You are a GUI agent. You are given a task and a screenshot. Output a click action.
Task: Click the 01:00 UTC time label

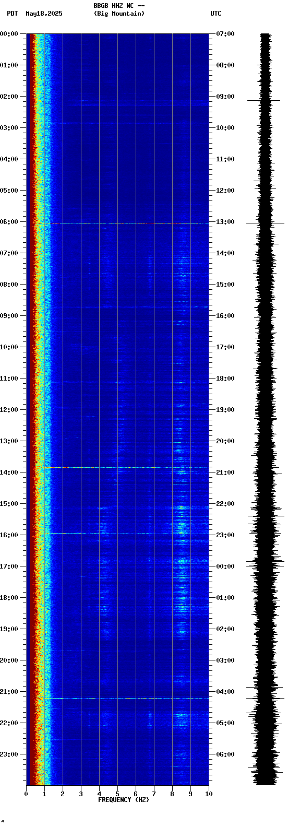[225, 598]
